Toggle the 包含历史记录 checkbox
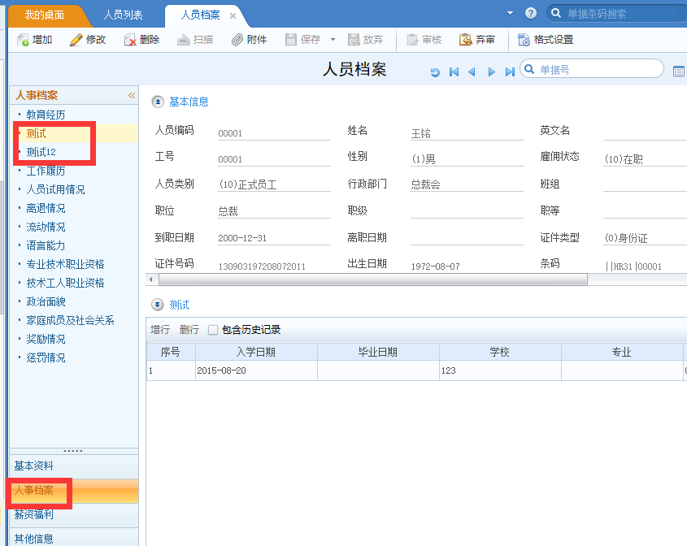This screenshot has width=687, height=546. pyautogui.click(x=213, y=330)
